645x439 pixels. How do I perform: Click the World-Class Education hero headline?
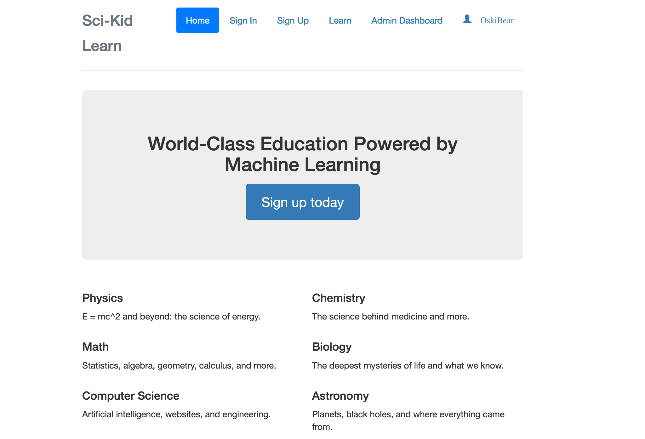point(302,154)
